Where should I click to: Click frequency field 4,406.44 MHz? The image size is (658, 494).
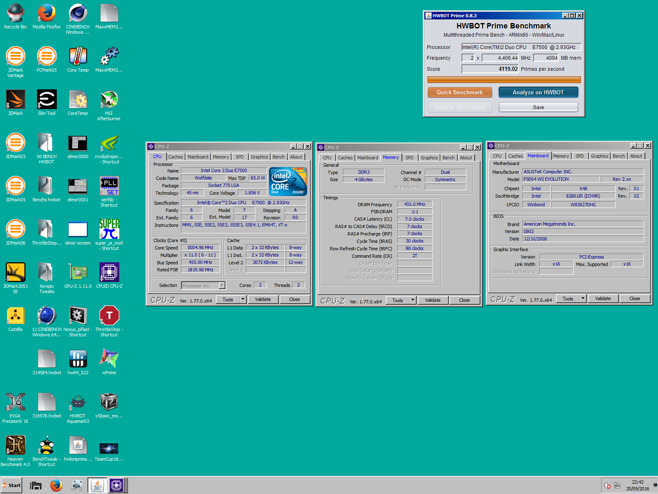click(x=500, y=58)
